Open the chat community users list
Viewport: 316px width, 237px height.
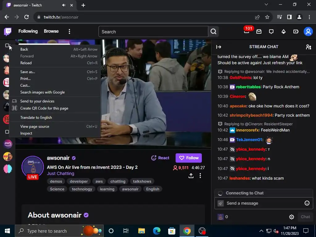309,47
